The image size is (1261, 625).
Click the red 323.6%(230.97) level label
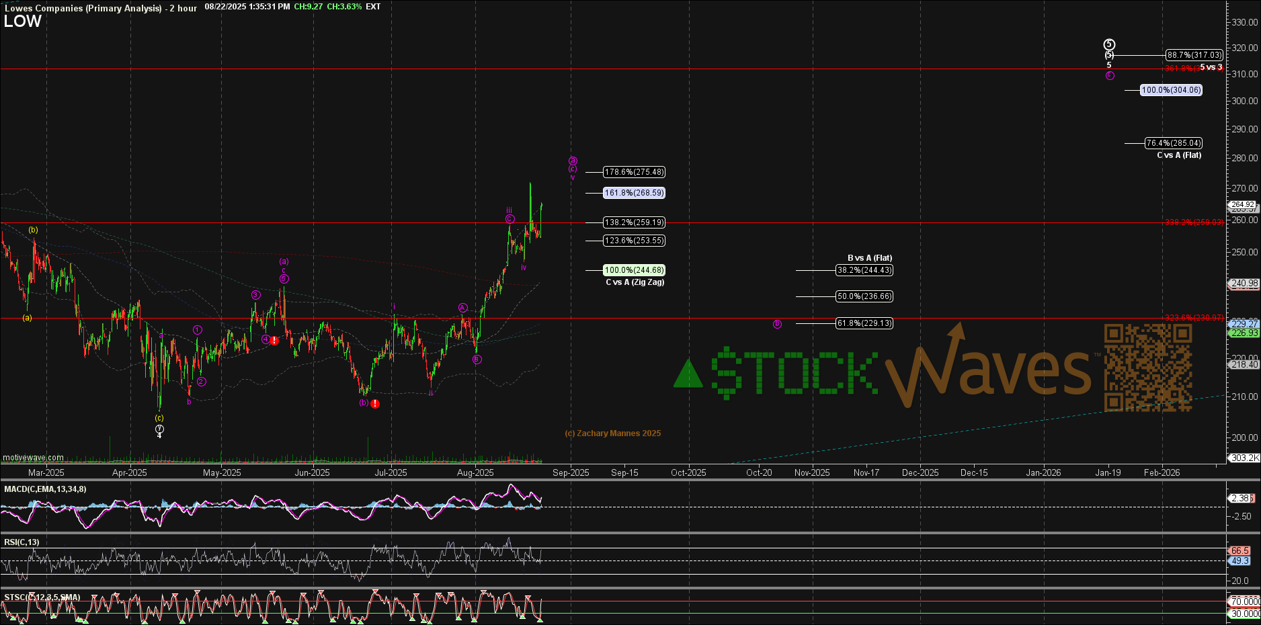1194,318
